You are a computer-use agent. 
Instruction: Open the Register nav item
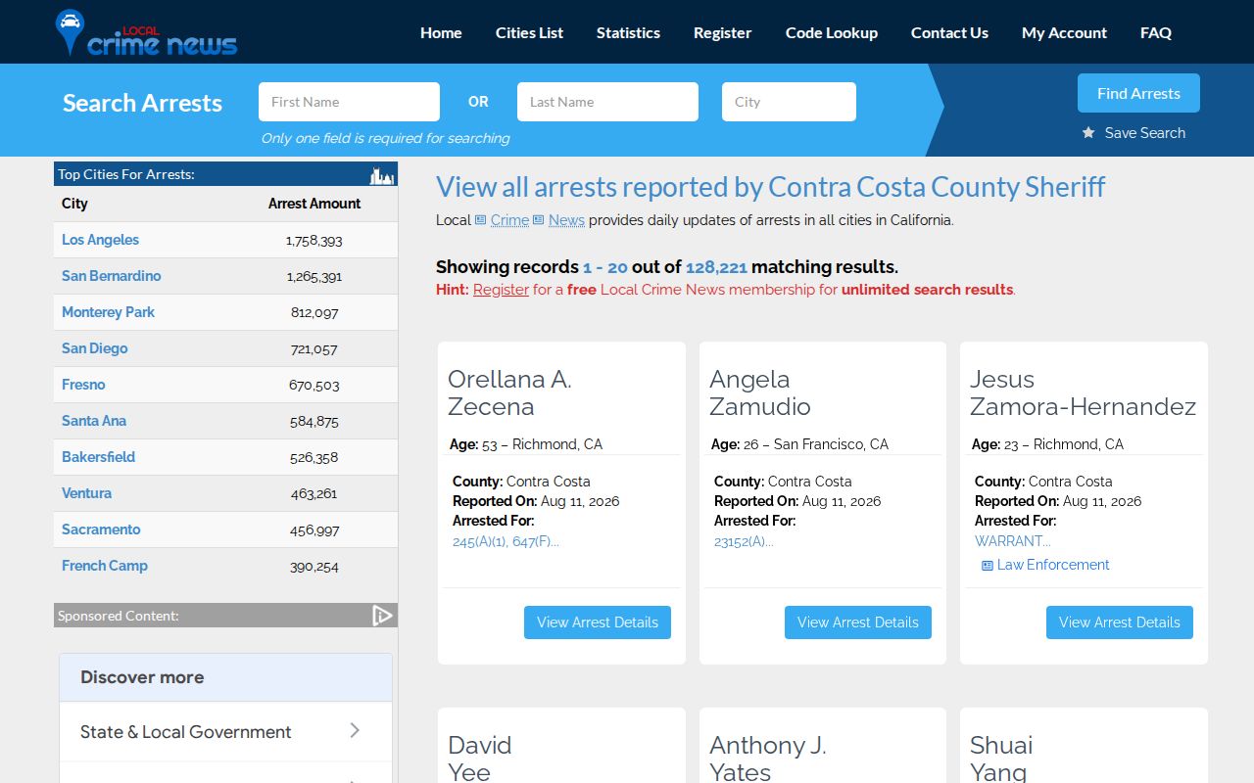[x=722, y=32]
